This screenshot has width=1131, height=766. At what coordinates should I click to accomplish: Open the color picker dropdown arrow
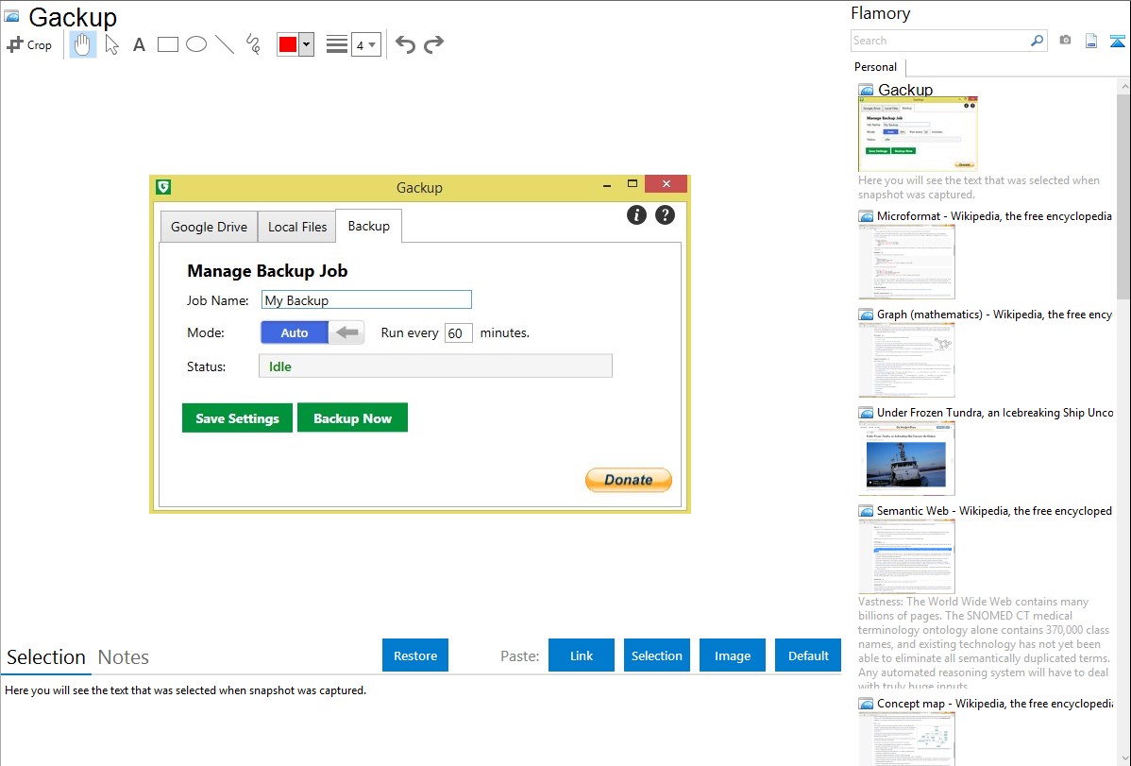(x=306, y=44)
